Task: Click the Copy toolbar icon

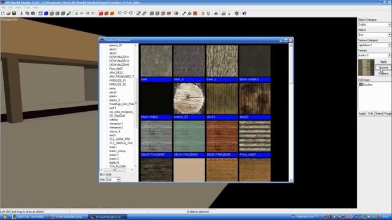Action: point(27,13)
